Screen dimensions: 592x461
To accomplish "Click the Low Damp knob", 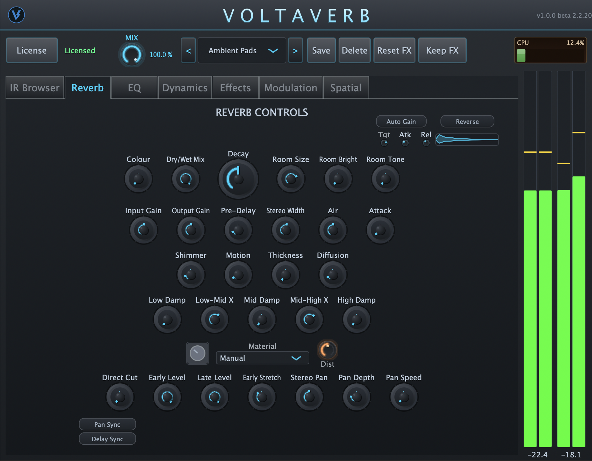I will click(167, 319).
